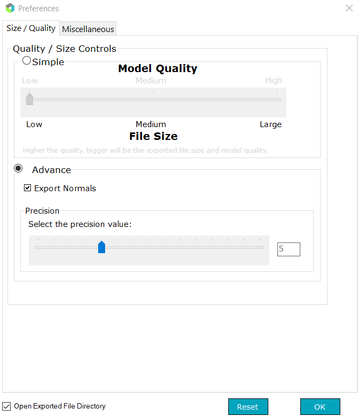Toggle Open Exported File Directory checkbox

pyautogui.click(x=7, y=406)
